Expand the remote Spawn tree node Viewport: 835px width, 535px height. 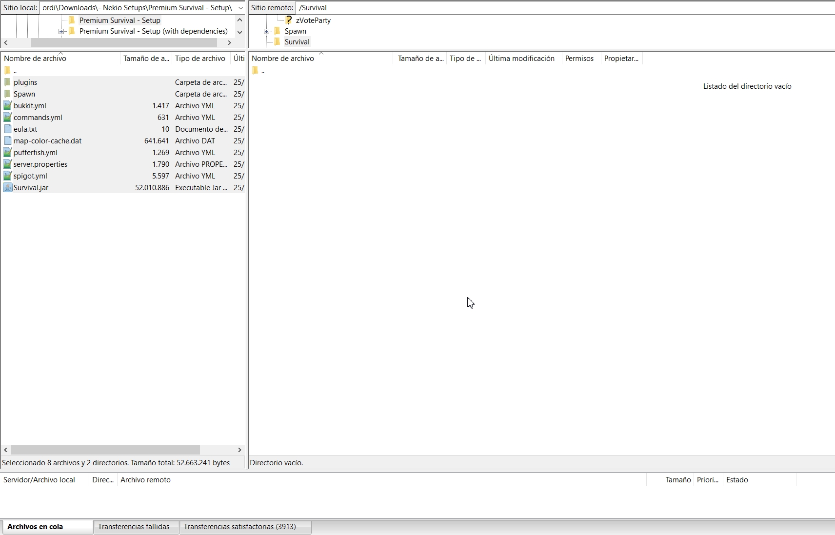(267, 31)
